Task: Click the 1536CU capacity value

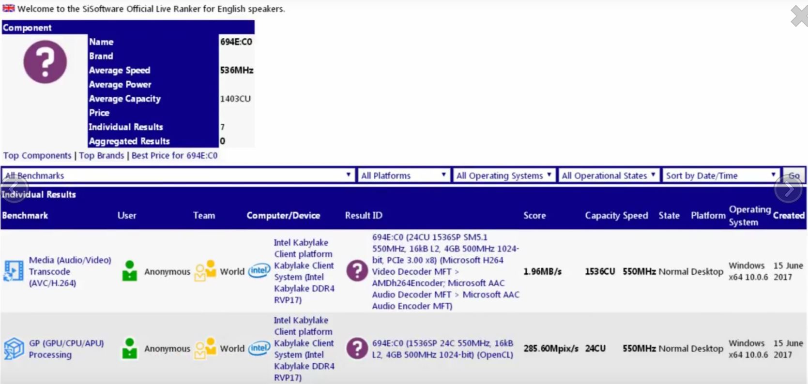Action: point(600,272)
